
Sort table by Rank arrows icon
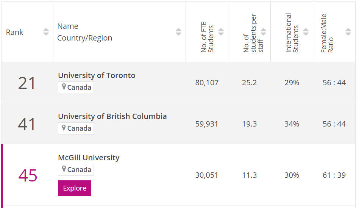(46, 32)
